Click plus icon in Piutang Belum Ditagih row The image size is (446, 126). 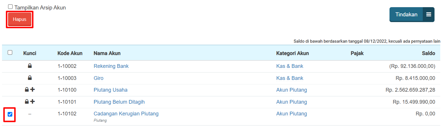[33, 102]
